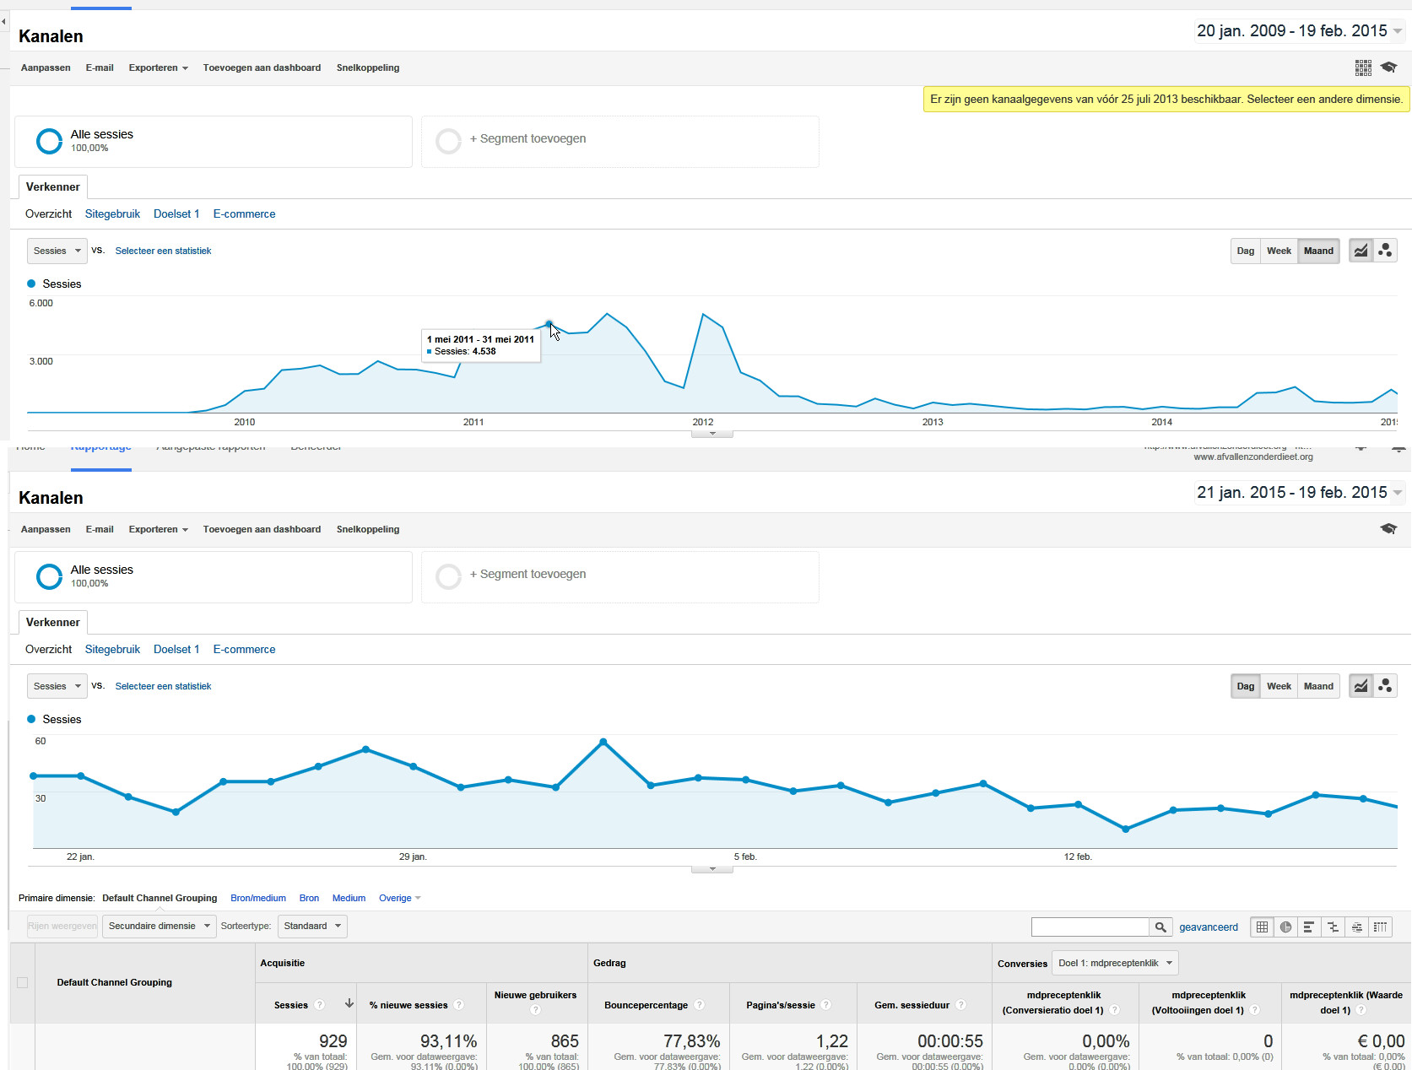Screen dimensions: 1412x1070
Task: Choose Bron/medium as primary dimension
Action: (258, 898)
